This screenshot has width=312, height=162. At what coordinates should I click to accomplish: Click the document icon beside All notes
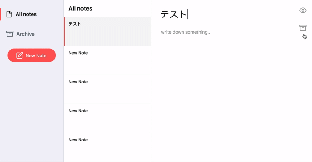click(x=9, y=14)
